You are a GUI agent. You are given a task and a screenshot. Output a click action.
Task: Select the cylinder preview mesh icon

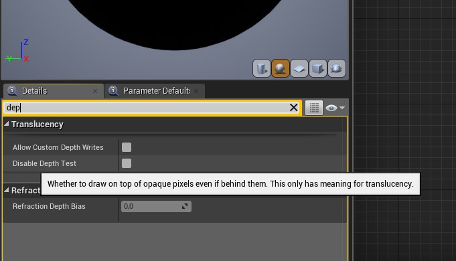click(261, 68)
